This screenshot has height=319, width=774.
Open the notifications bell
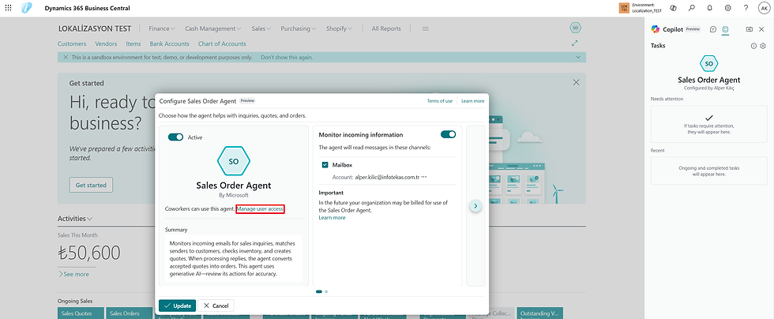710,8
